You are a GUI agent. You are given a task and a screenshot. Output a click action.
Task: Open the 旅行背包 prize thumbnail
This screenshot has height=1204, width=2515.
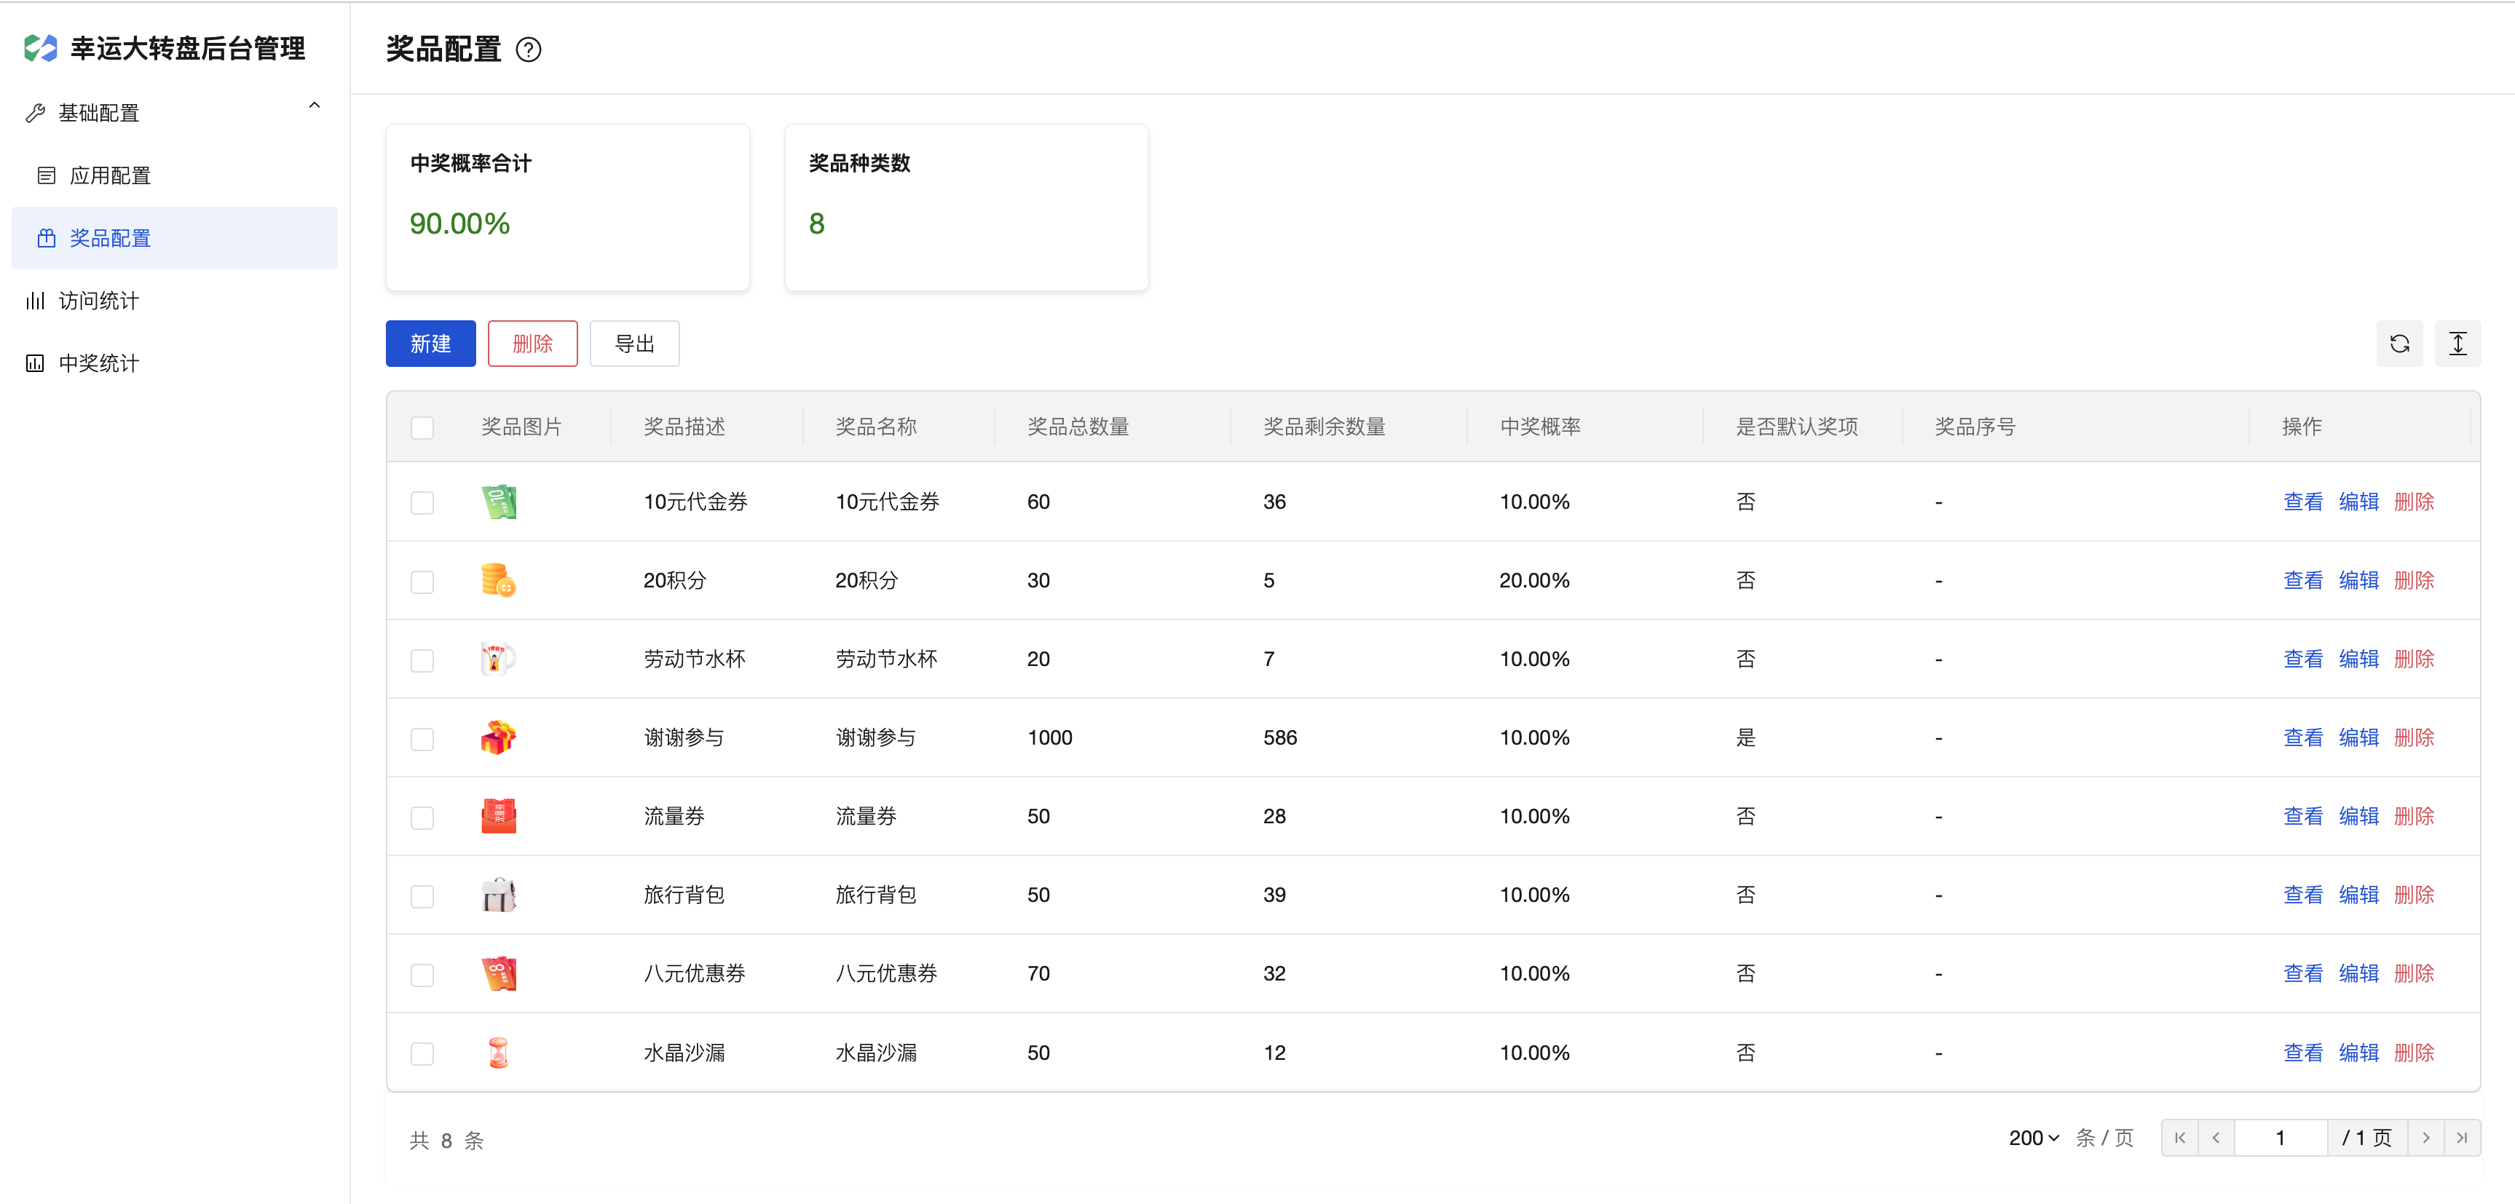click(x=499, y=895)
